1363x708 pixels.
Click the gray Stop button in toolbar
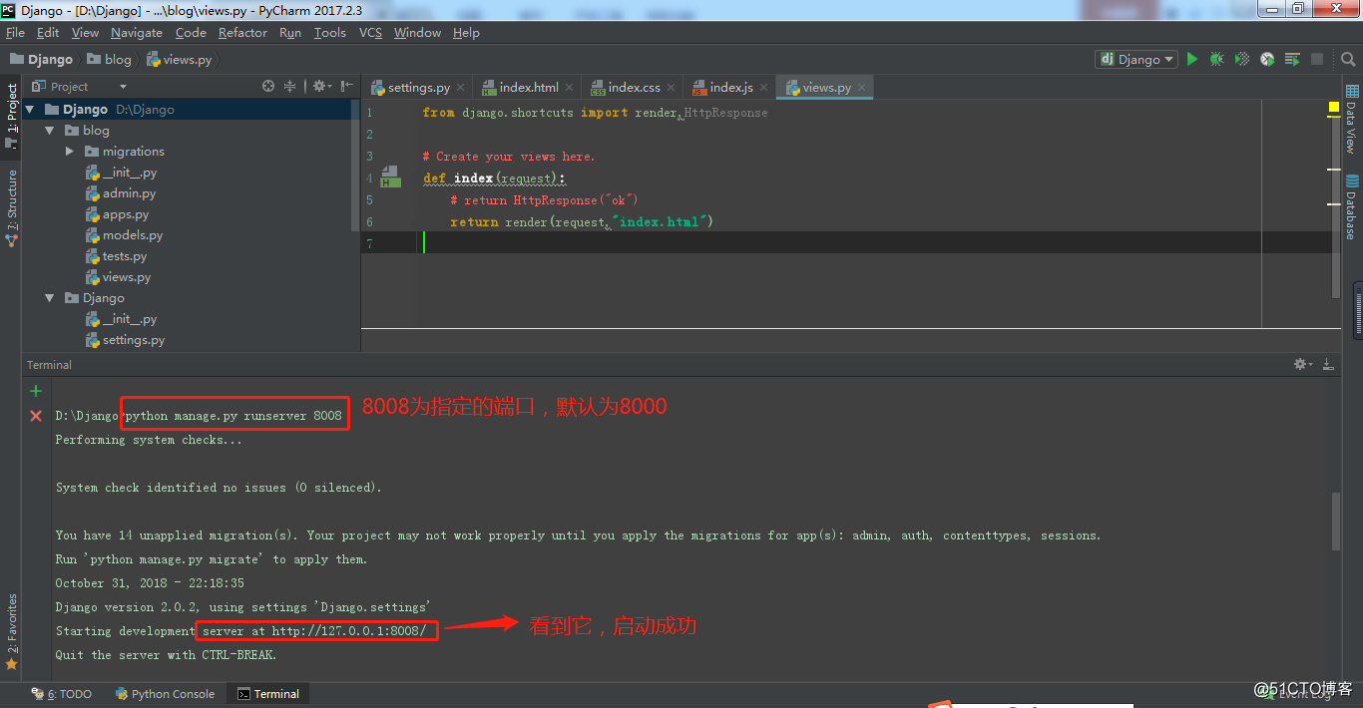1317,60
